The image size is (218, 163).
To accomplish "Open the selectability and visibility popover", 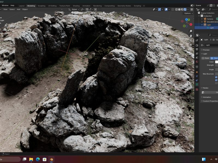I will [155, 10].
